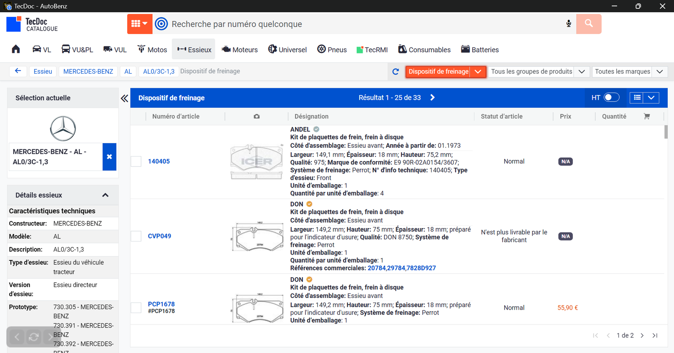Click the refresh icon beside Dispositif de freinage

(396, 72)
